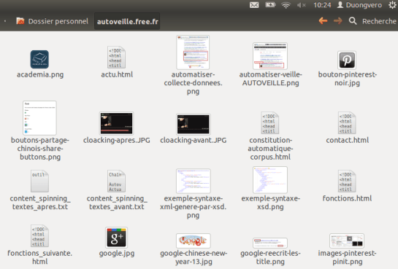The image size is (398, 269).
Task: Open the Duongvero user menu
Action: pos(359,5)
